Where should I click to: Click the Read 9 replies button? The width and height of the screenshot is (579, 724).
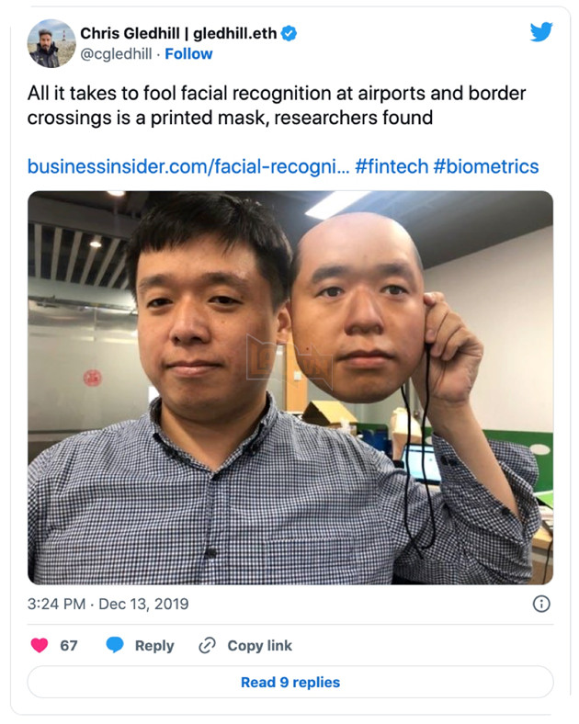coord(290,682)
